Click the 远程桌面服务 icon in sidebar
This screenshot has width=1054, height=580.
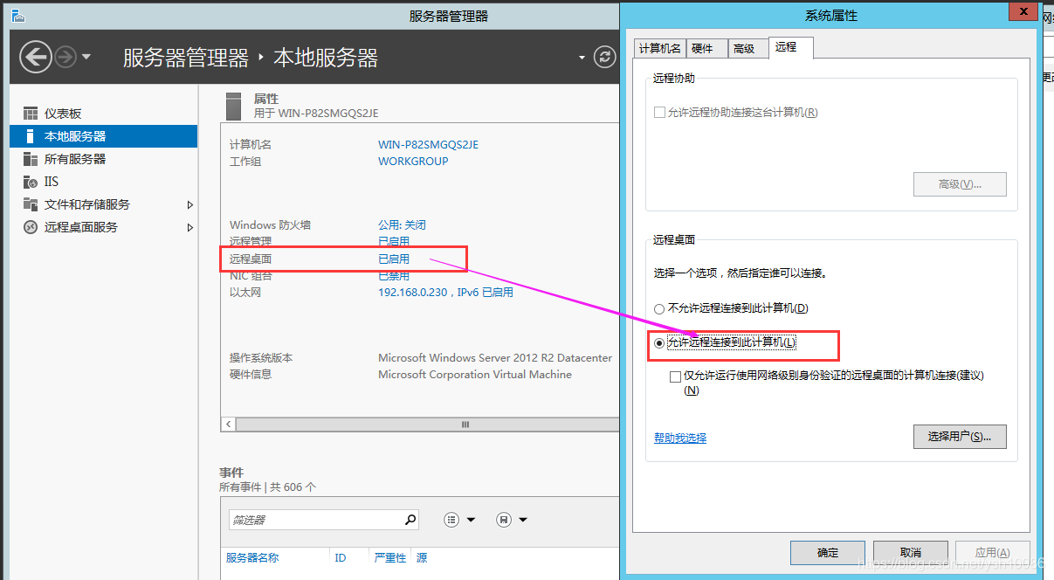coord(31,227)
